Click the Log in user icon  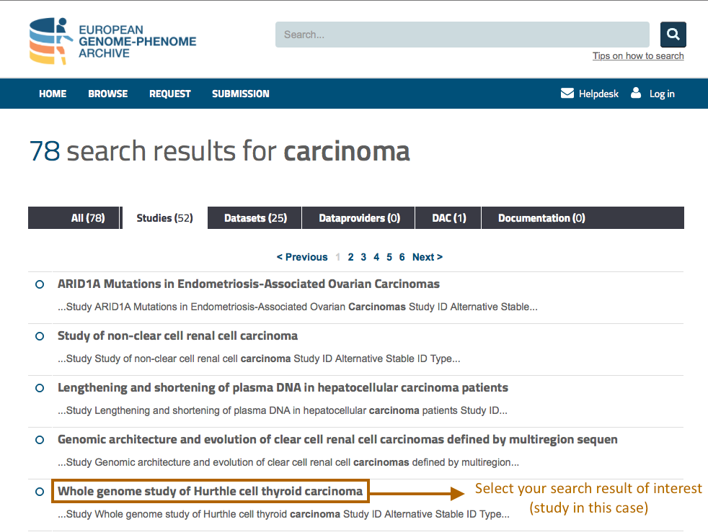coord(636,93)
